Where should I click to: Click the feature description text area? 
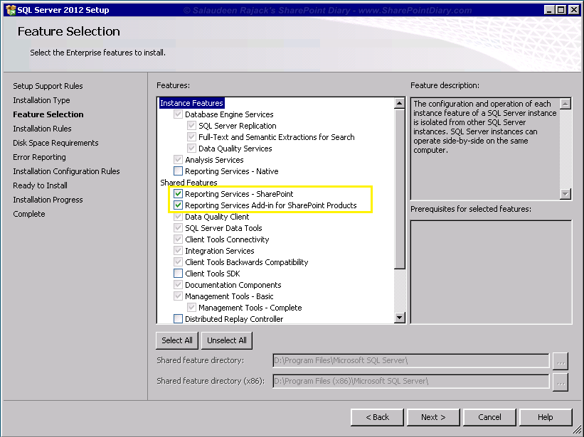click(x=485, y=149)
